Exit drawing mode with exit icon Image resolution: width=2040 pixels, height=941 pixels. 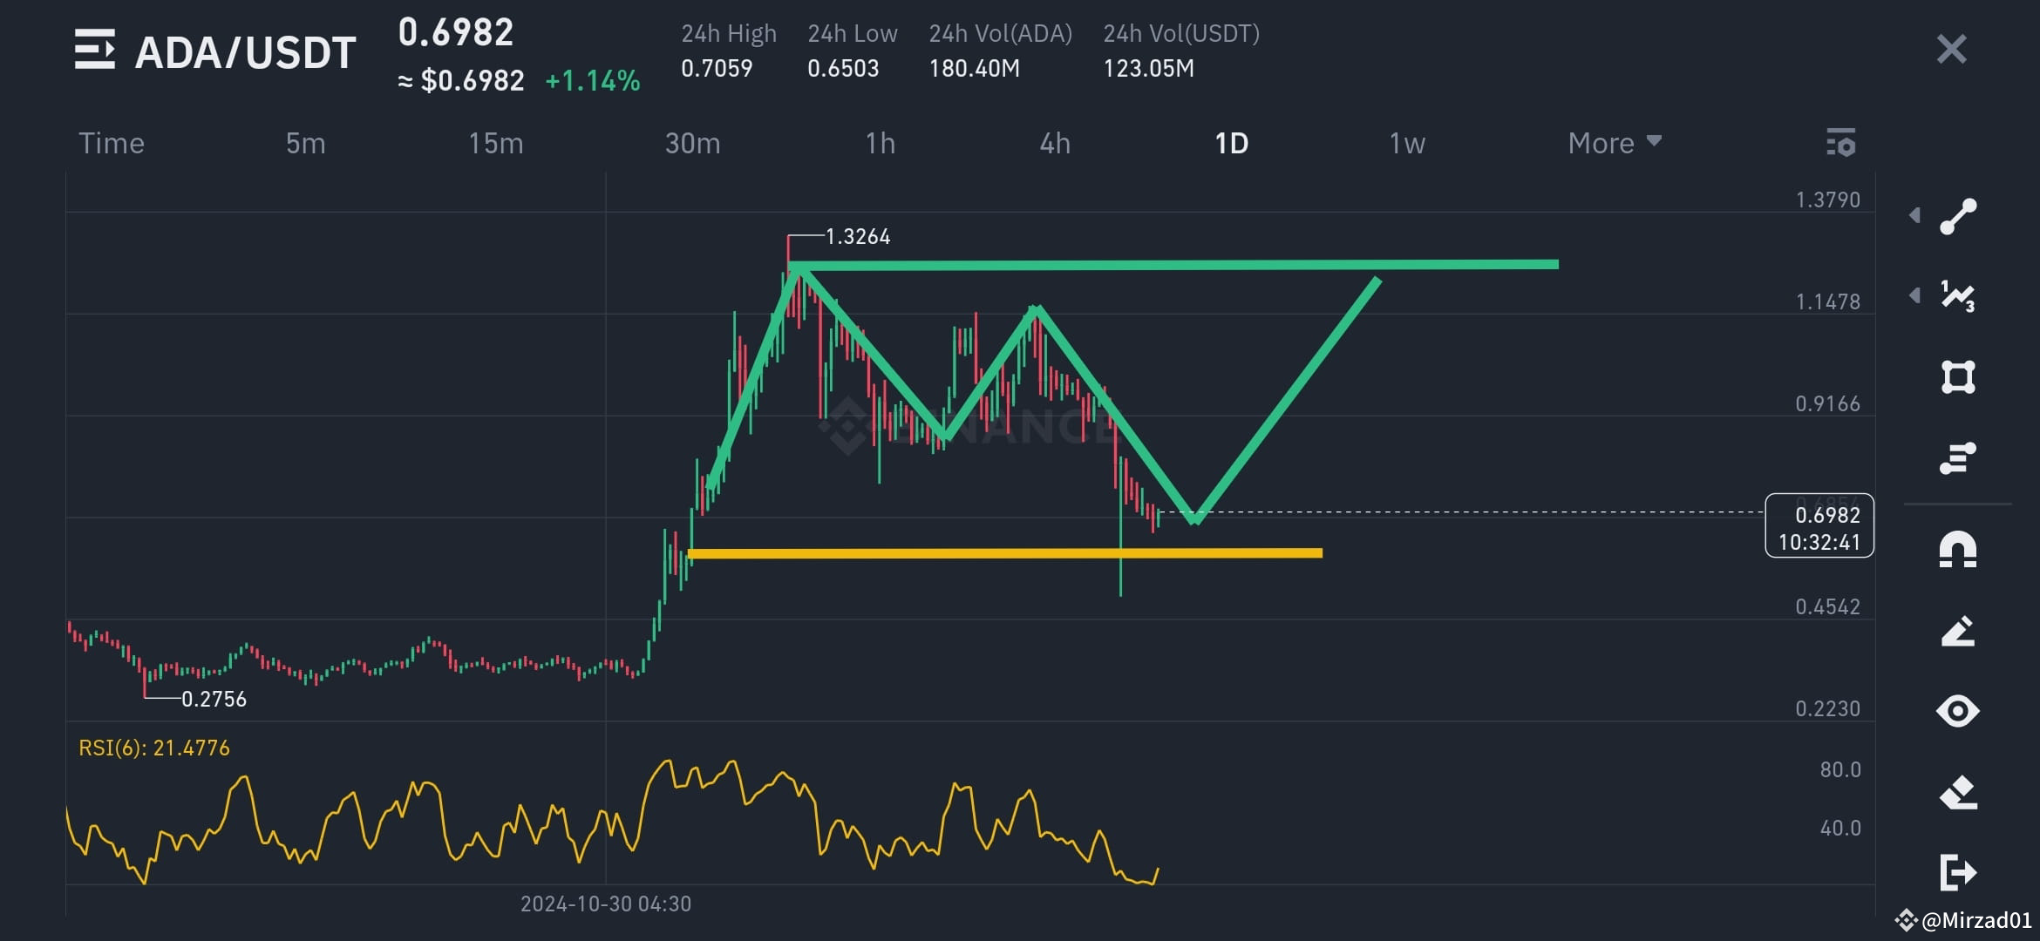(1958, 872)
